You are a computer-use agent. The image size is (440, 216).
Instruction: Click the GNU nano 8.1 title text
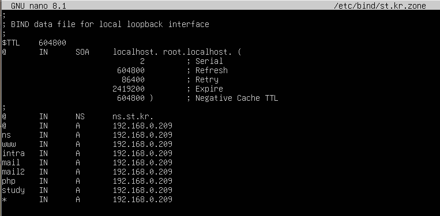click(39, 6)
